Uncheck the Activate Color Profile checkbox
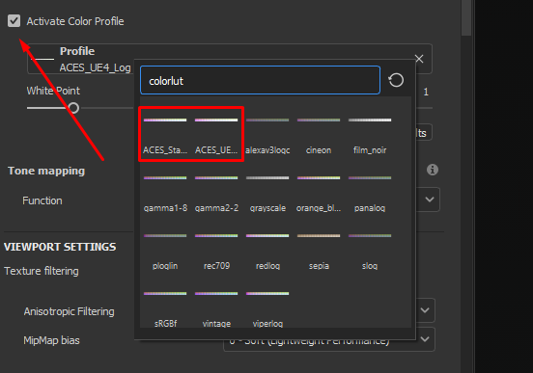 14,21
